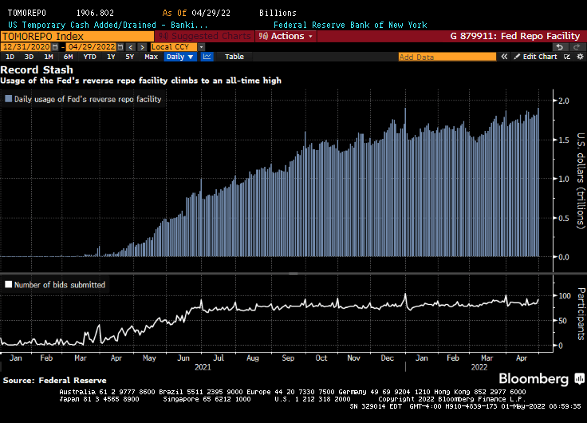This screenshot has height=423, width=587.
Task: Toggle 'Daily usage' reverse repo legend swatch
Action: tap(8, 100)
